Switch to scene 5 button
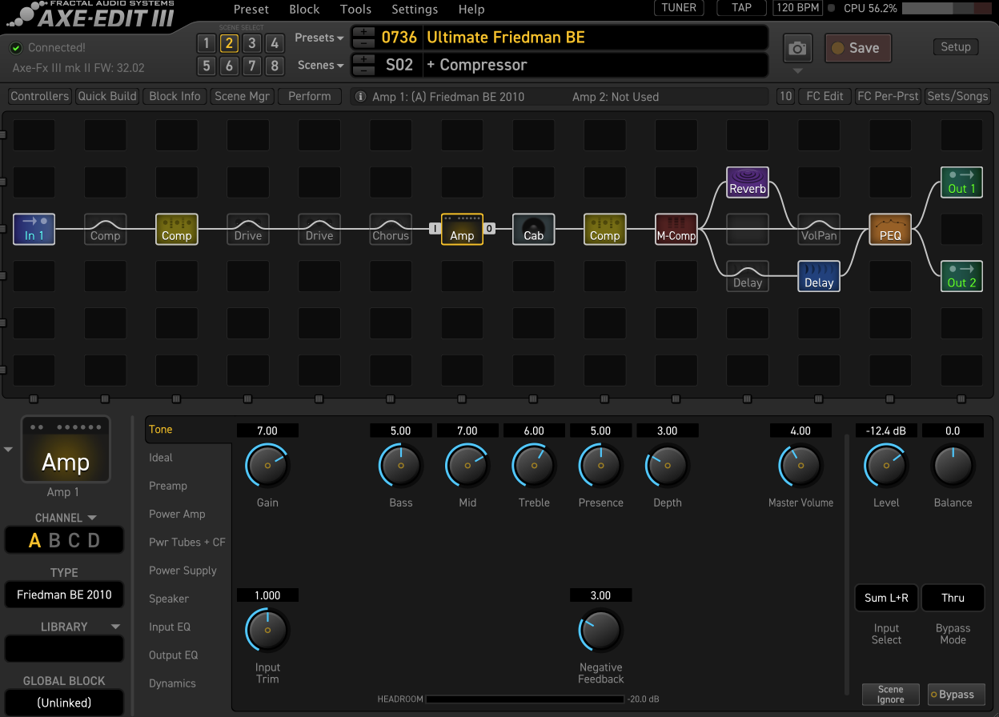999x717 pixels. pos(207,66)
